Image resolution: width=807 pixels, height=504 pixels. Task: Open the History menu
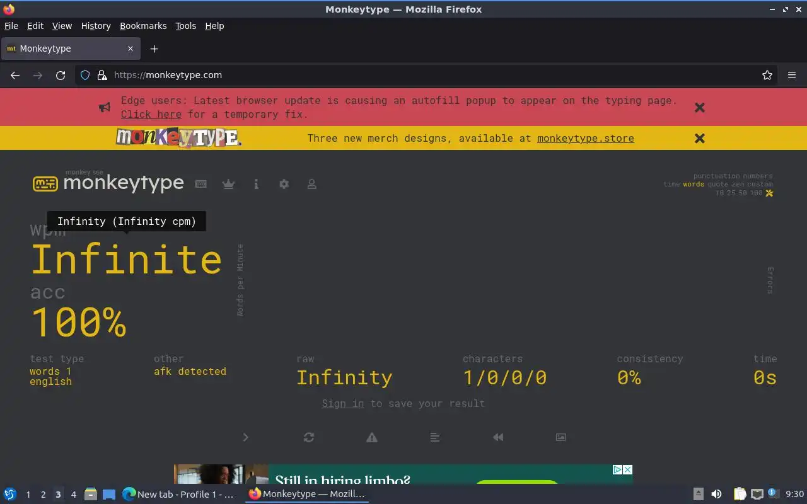coord(96,26)
